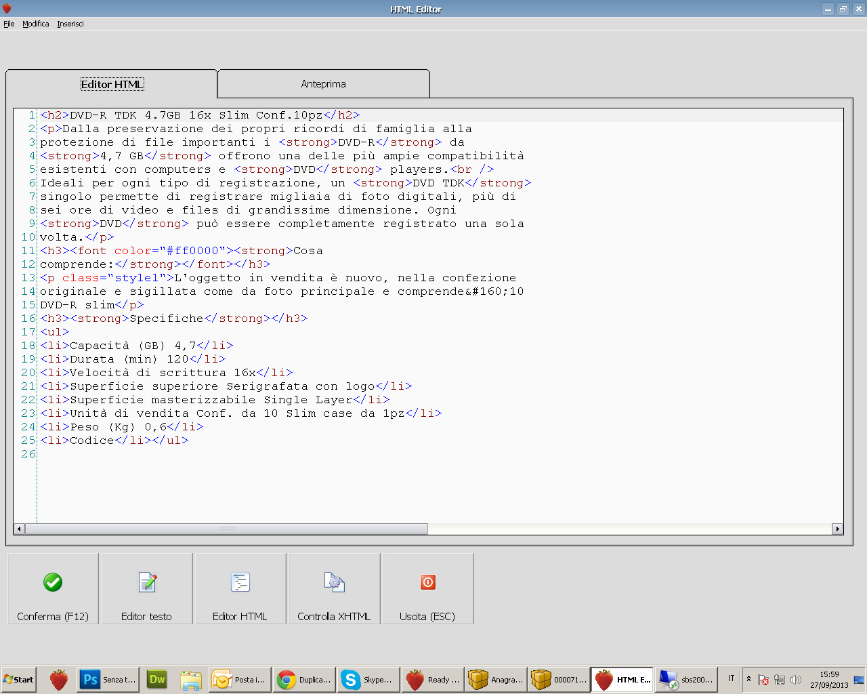Switch to the Anteprima tab
The width and height of the screenshot is (867, 694).
[323, 84]
